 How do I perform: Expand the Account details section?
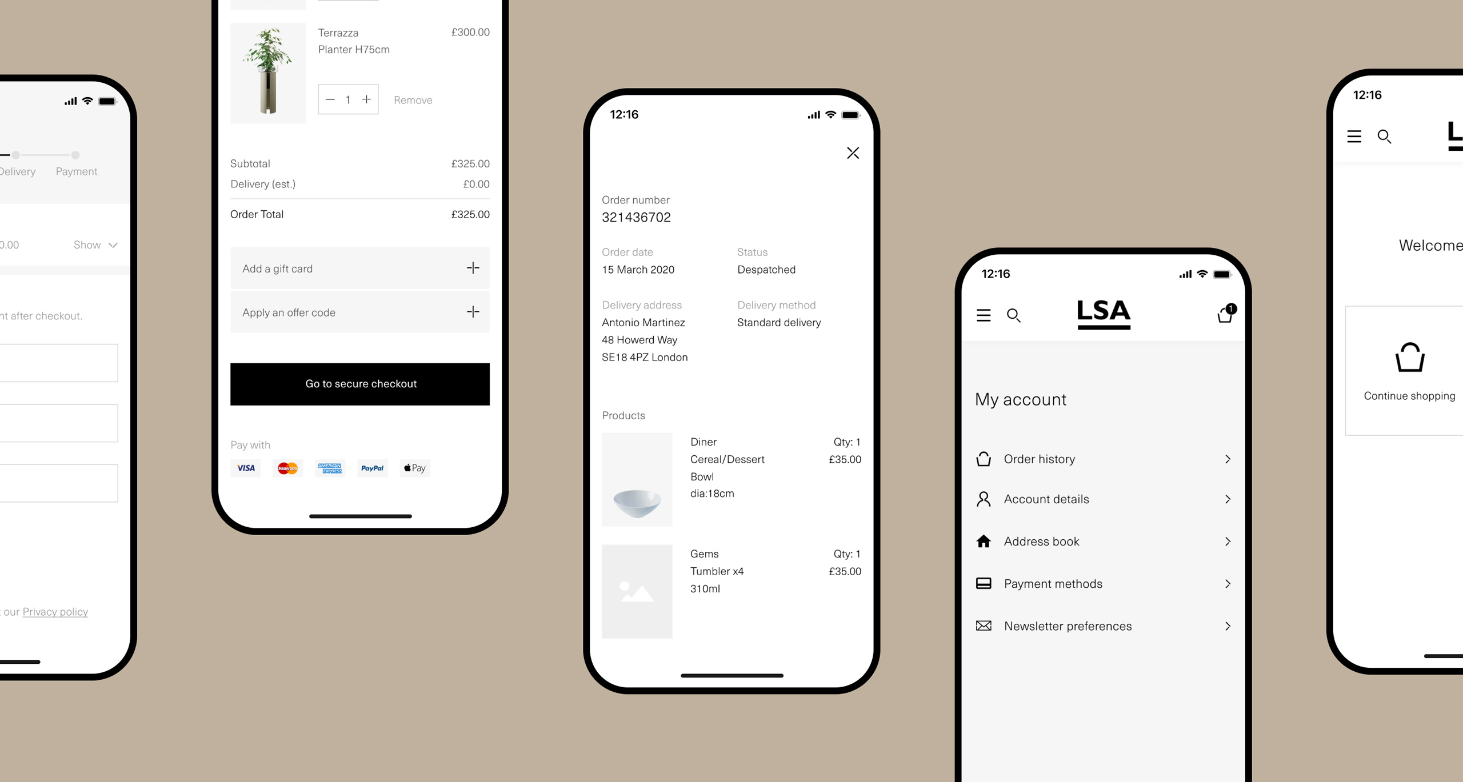pos(1104,499)
